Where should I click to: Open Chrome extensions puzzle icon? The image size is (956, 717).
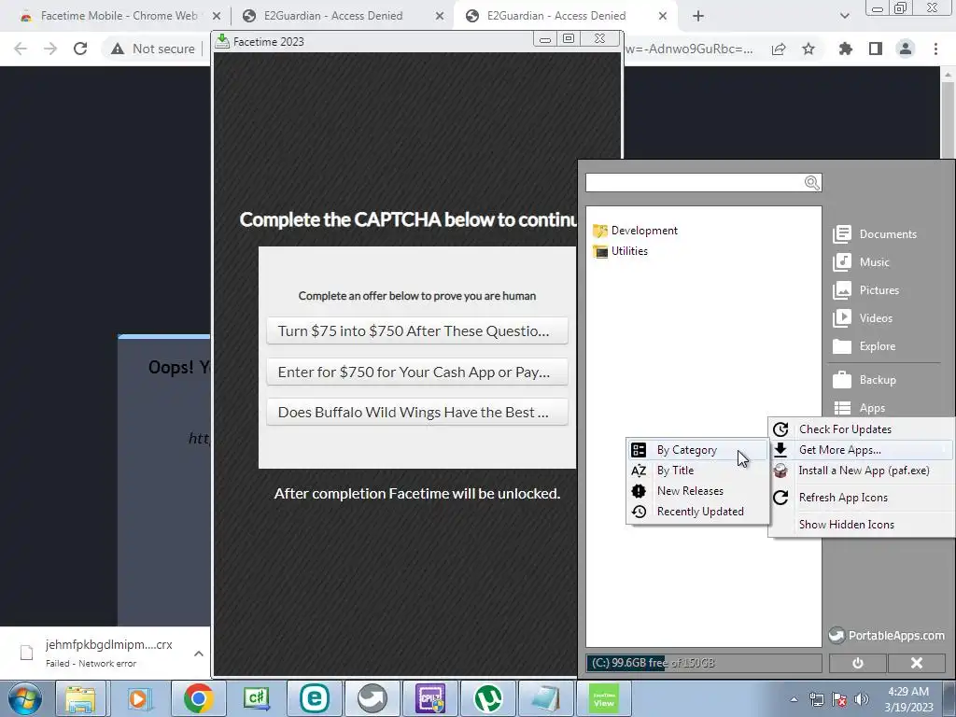845,49
